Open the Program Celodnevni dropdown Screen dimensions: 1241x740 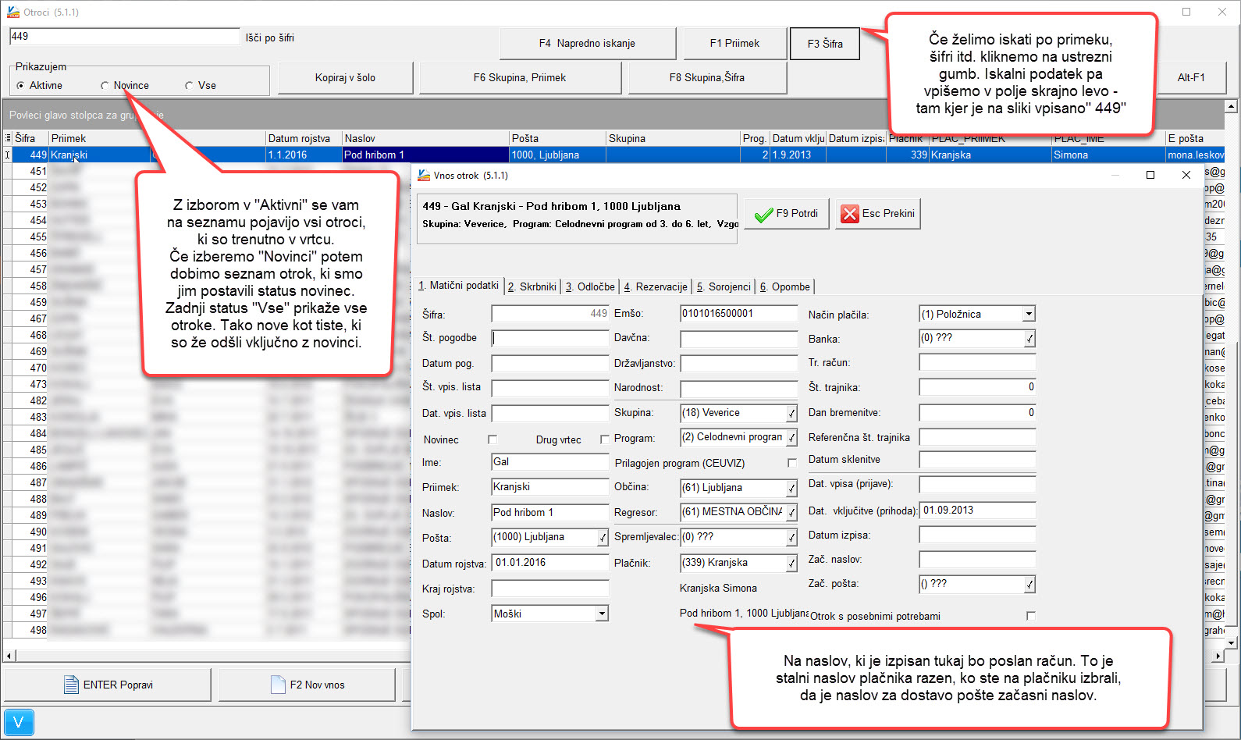pyautogui.click(x=791, y=438)
